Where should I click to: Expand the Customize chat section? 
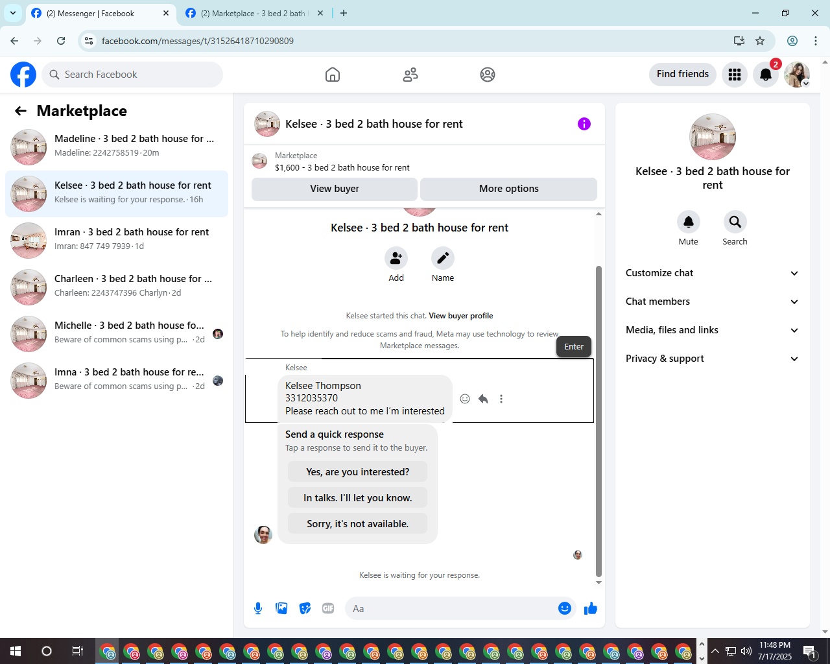point(713,273)
